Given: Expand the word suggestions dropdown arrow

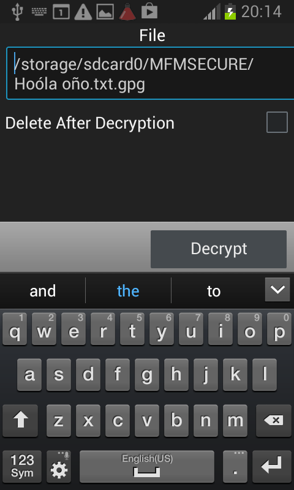Looking at the screenshot, I should coord(277,289).
